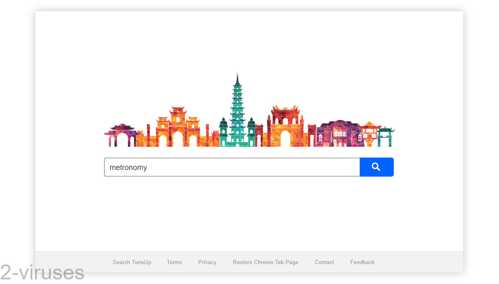Click the 2-viruses watermark text
This screenshot has height=284, width=499.
pyautogui.click(x=42, y=273)
